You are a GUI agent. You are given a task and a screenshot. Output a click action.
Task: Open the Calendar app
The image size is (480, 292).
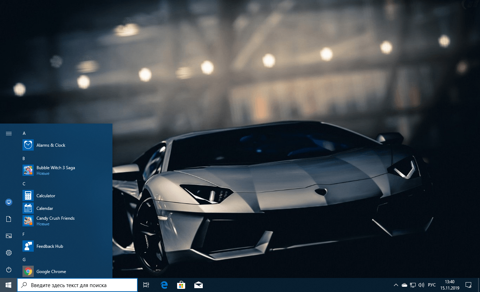(x=45, y=208)
